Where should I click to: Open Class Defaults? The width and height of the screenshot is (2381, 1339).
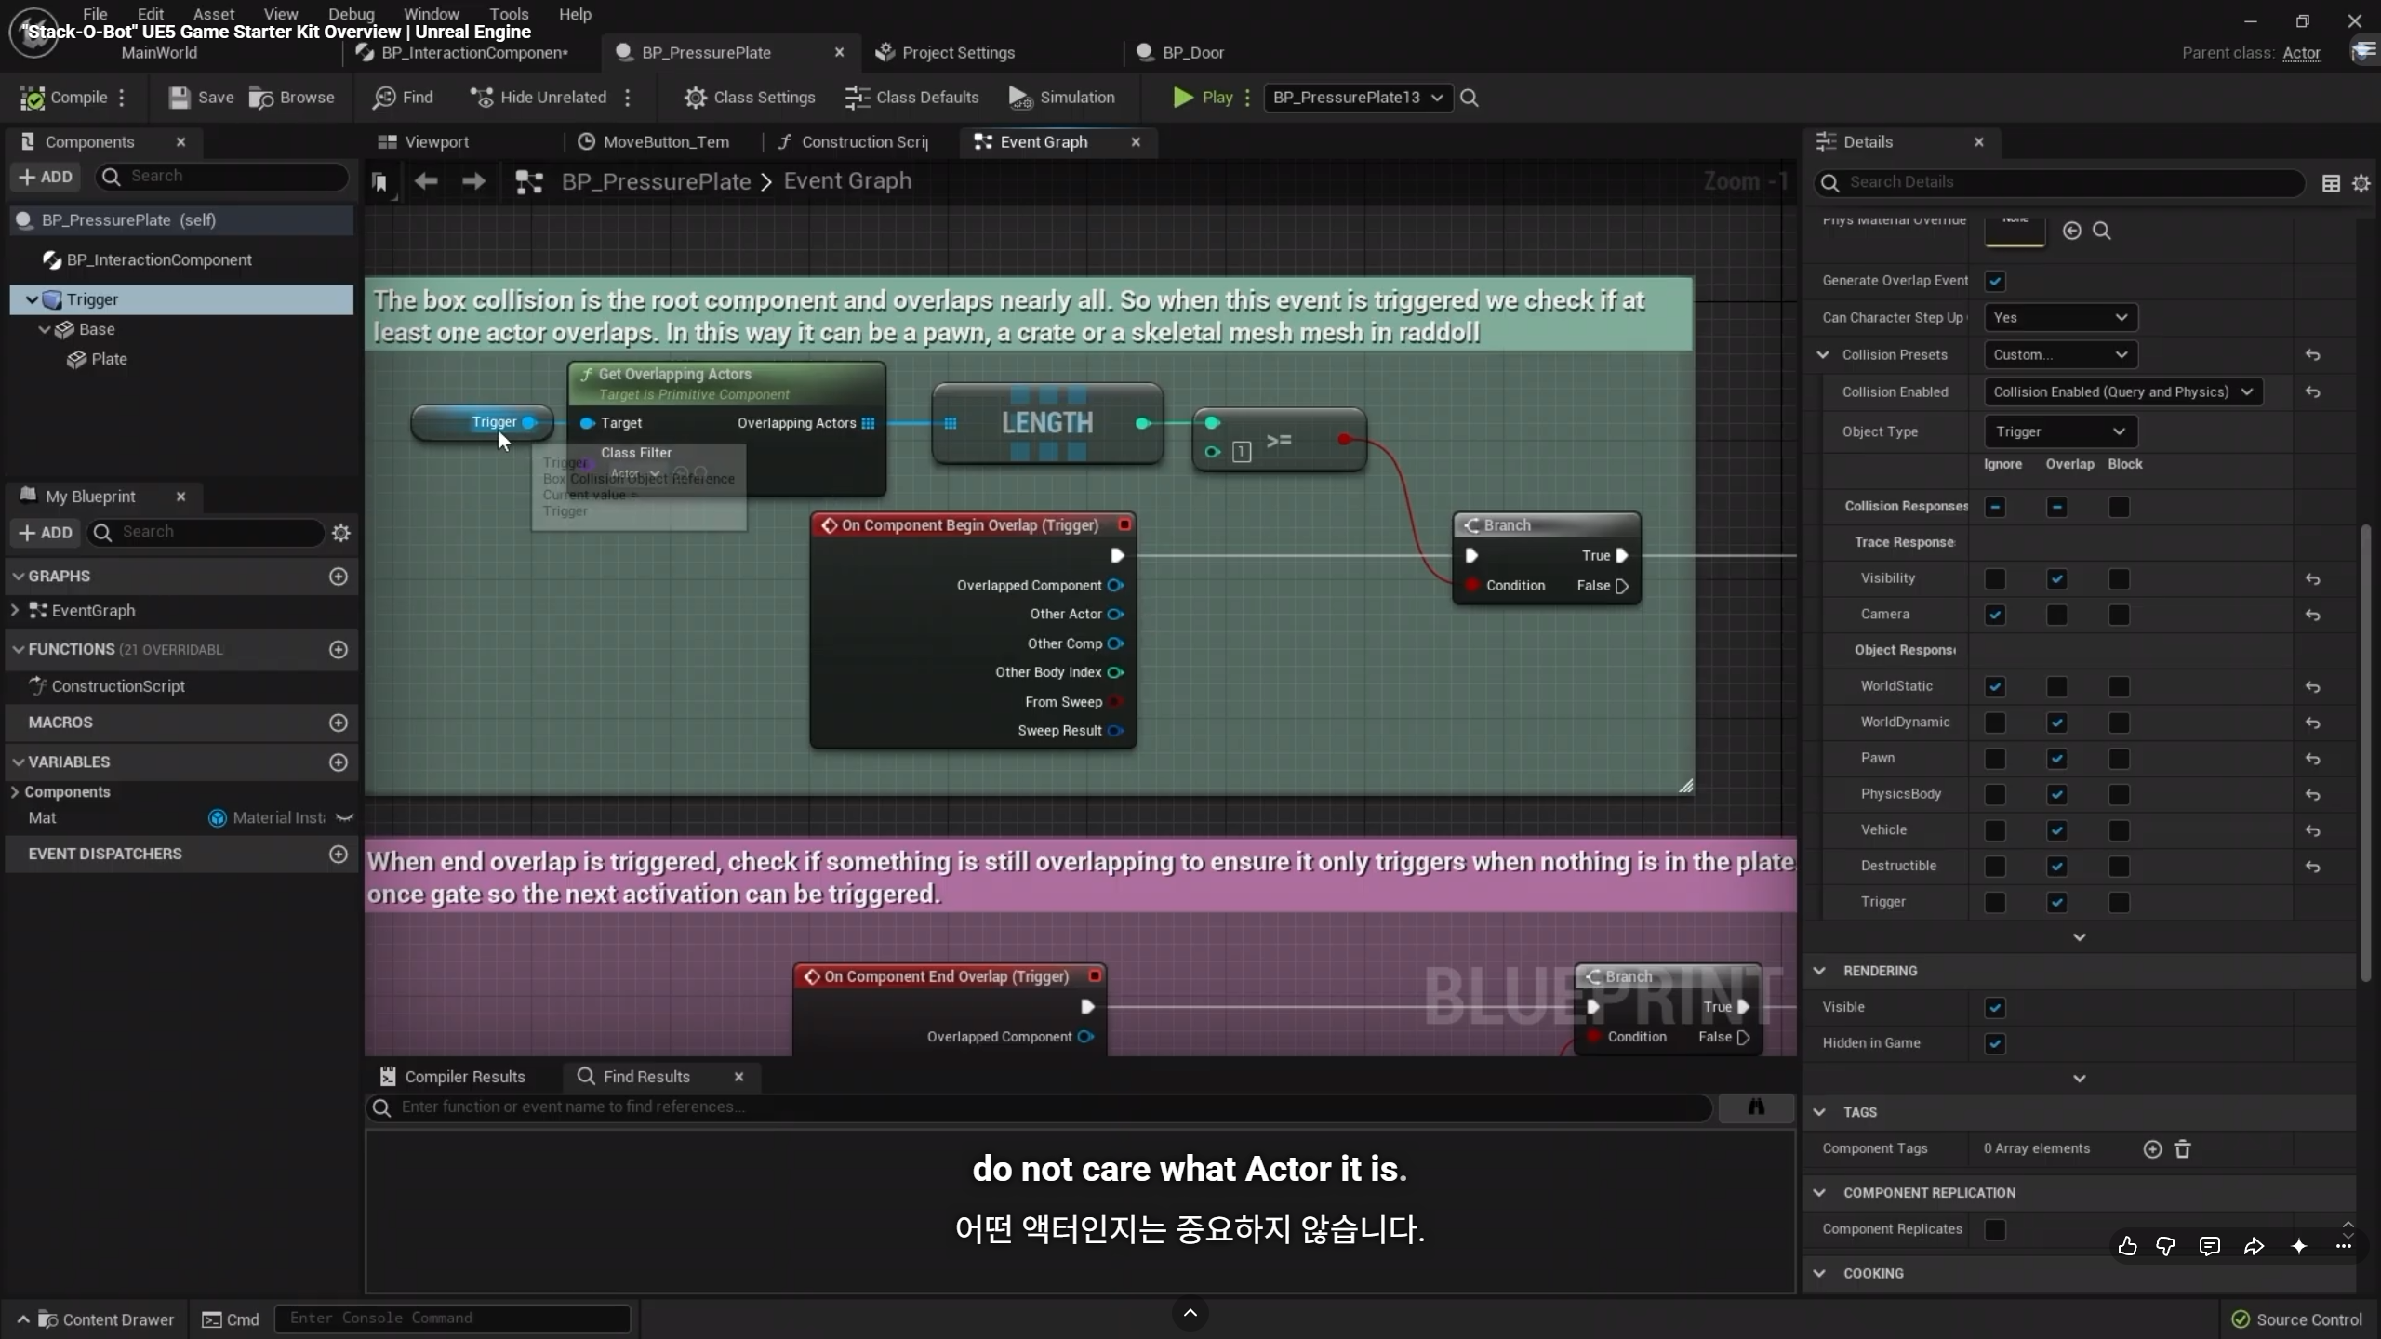912,98
